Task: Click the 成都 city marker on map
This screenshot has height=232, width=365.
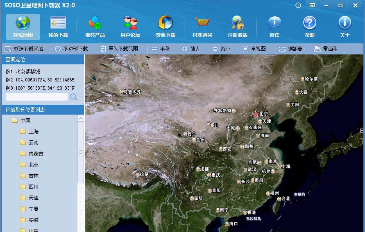Action: pos(197,169)
